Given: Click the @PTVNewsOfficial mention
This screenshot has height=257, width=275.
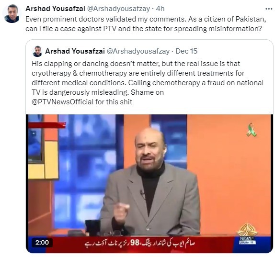Looking at the screenshot, I should coord(63,102).
